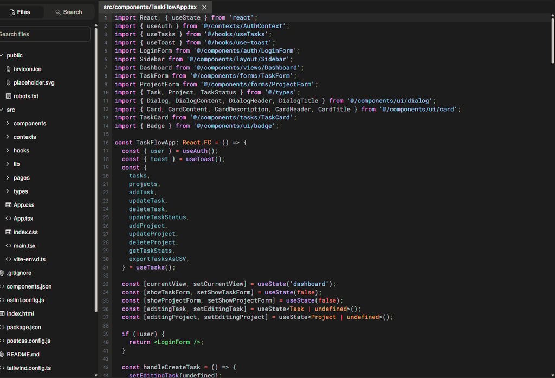Select the src/components/TaskFlowApp.tsx tab
This screenshot has width=555, height=378.
150,7
